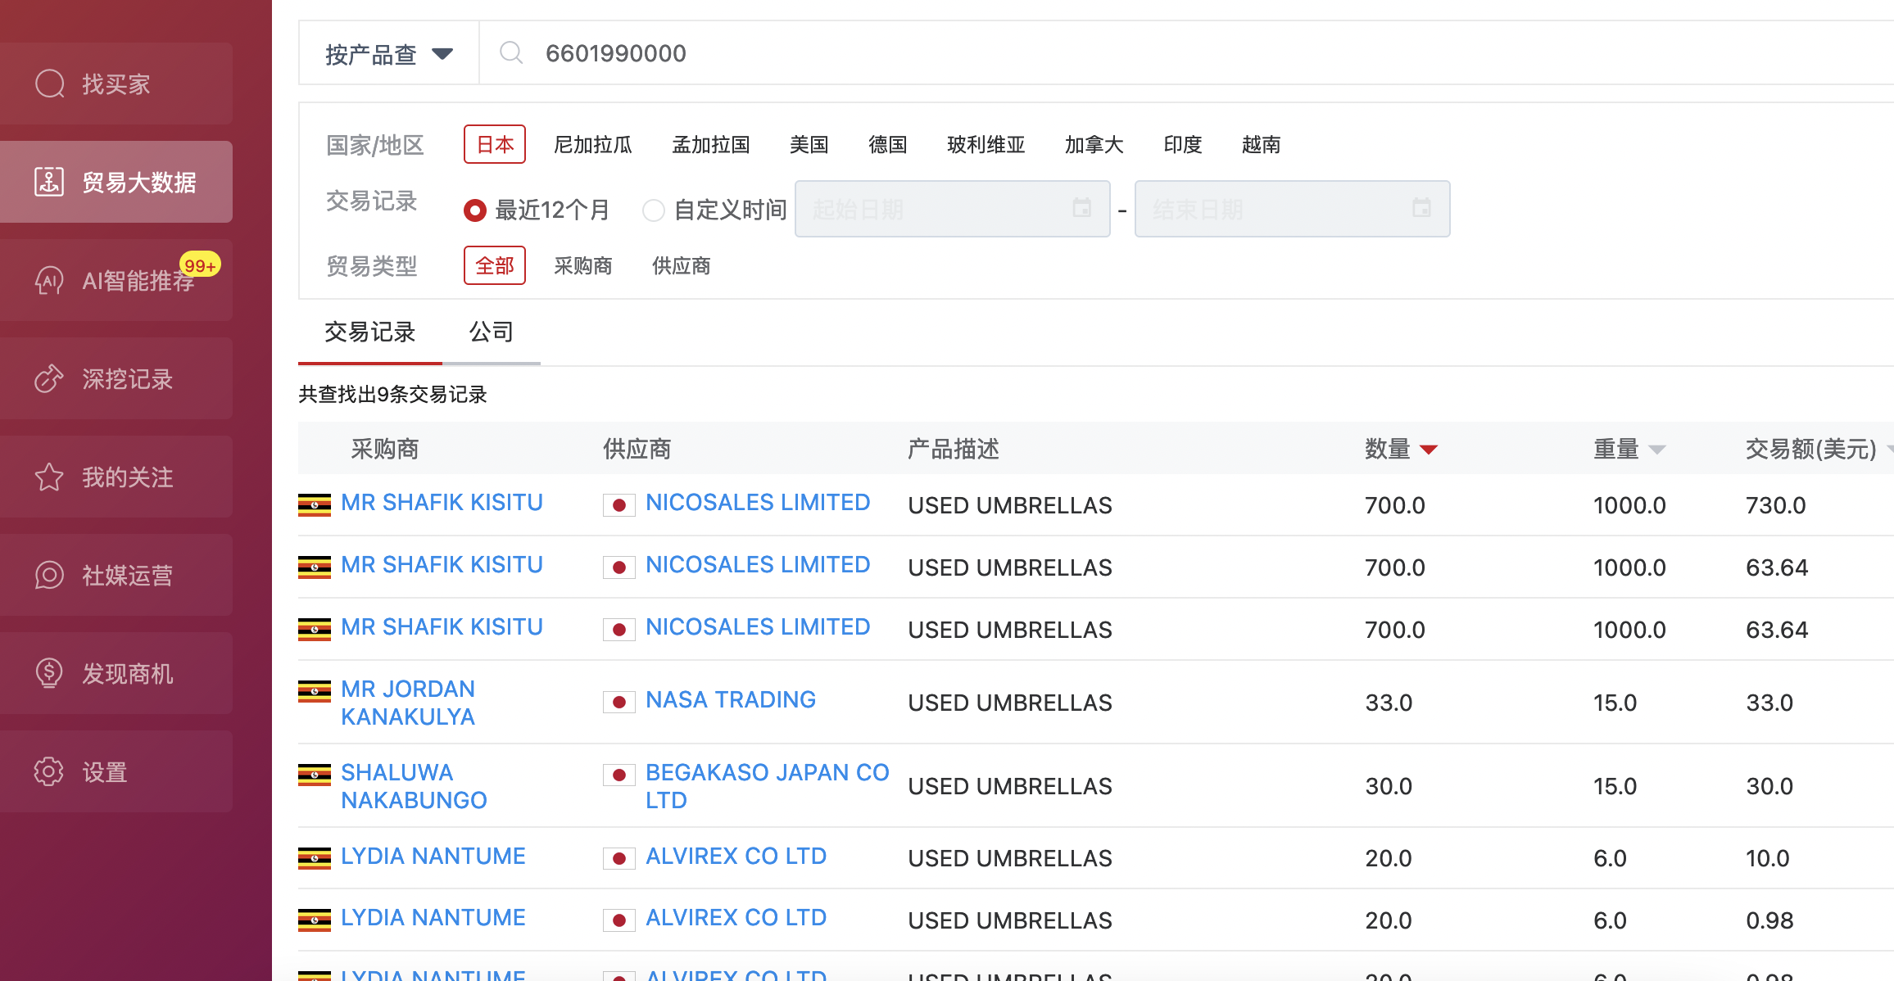This screenshot has width=1894, height=981.
Task: Select the 最近12个月 radio button
Action: click(x=475, y=210)
